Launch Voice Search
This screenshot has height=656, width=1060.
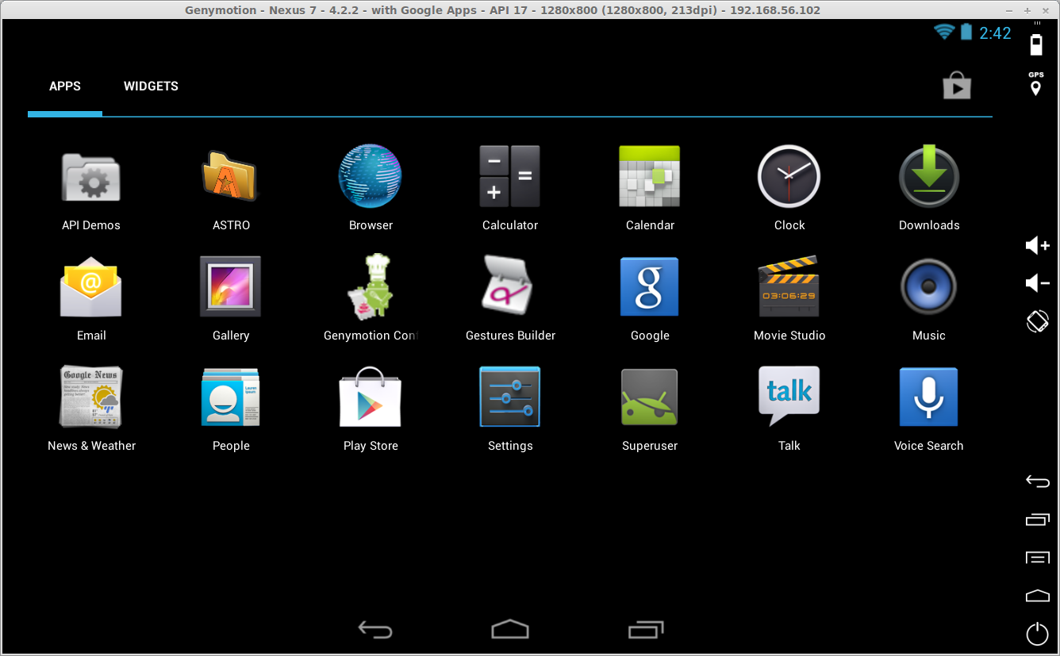click(x=929, y=397)
